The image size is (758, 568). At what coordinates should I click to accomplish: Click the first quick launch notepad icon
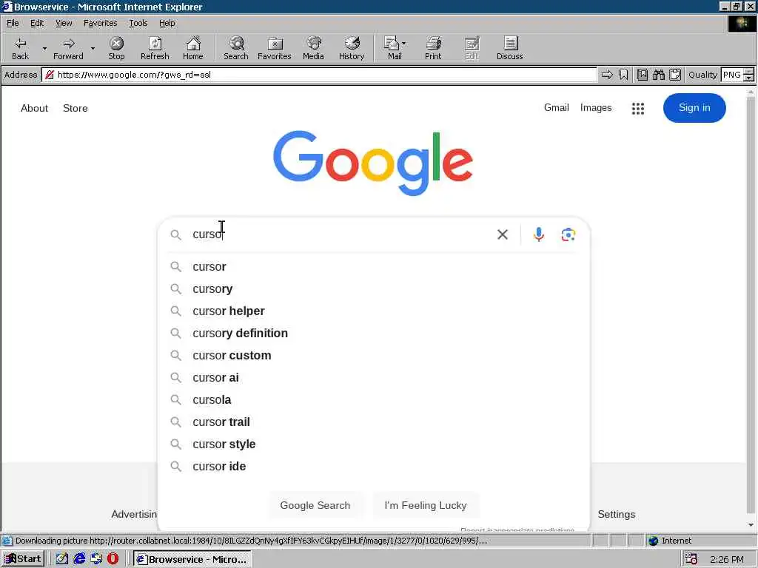[x=62, y=559]
